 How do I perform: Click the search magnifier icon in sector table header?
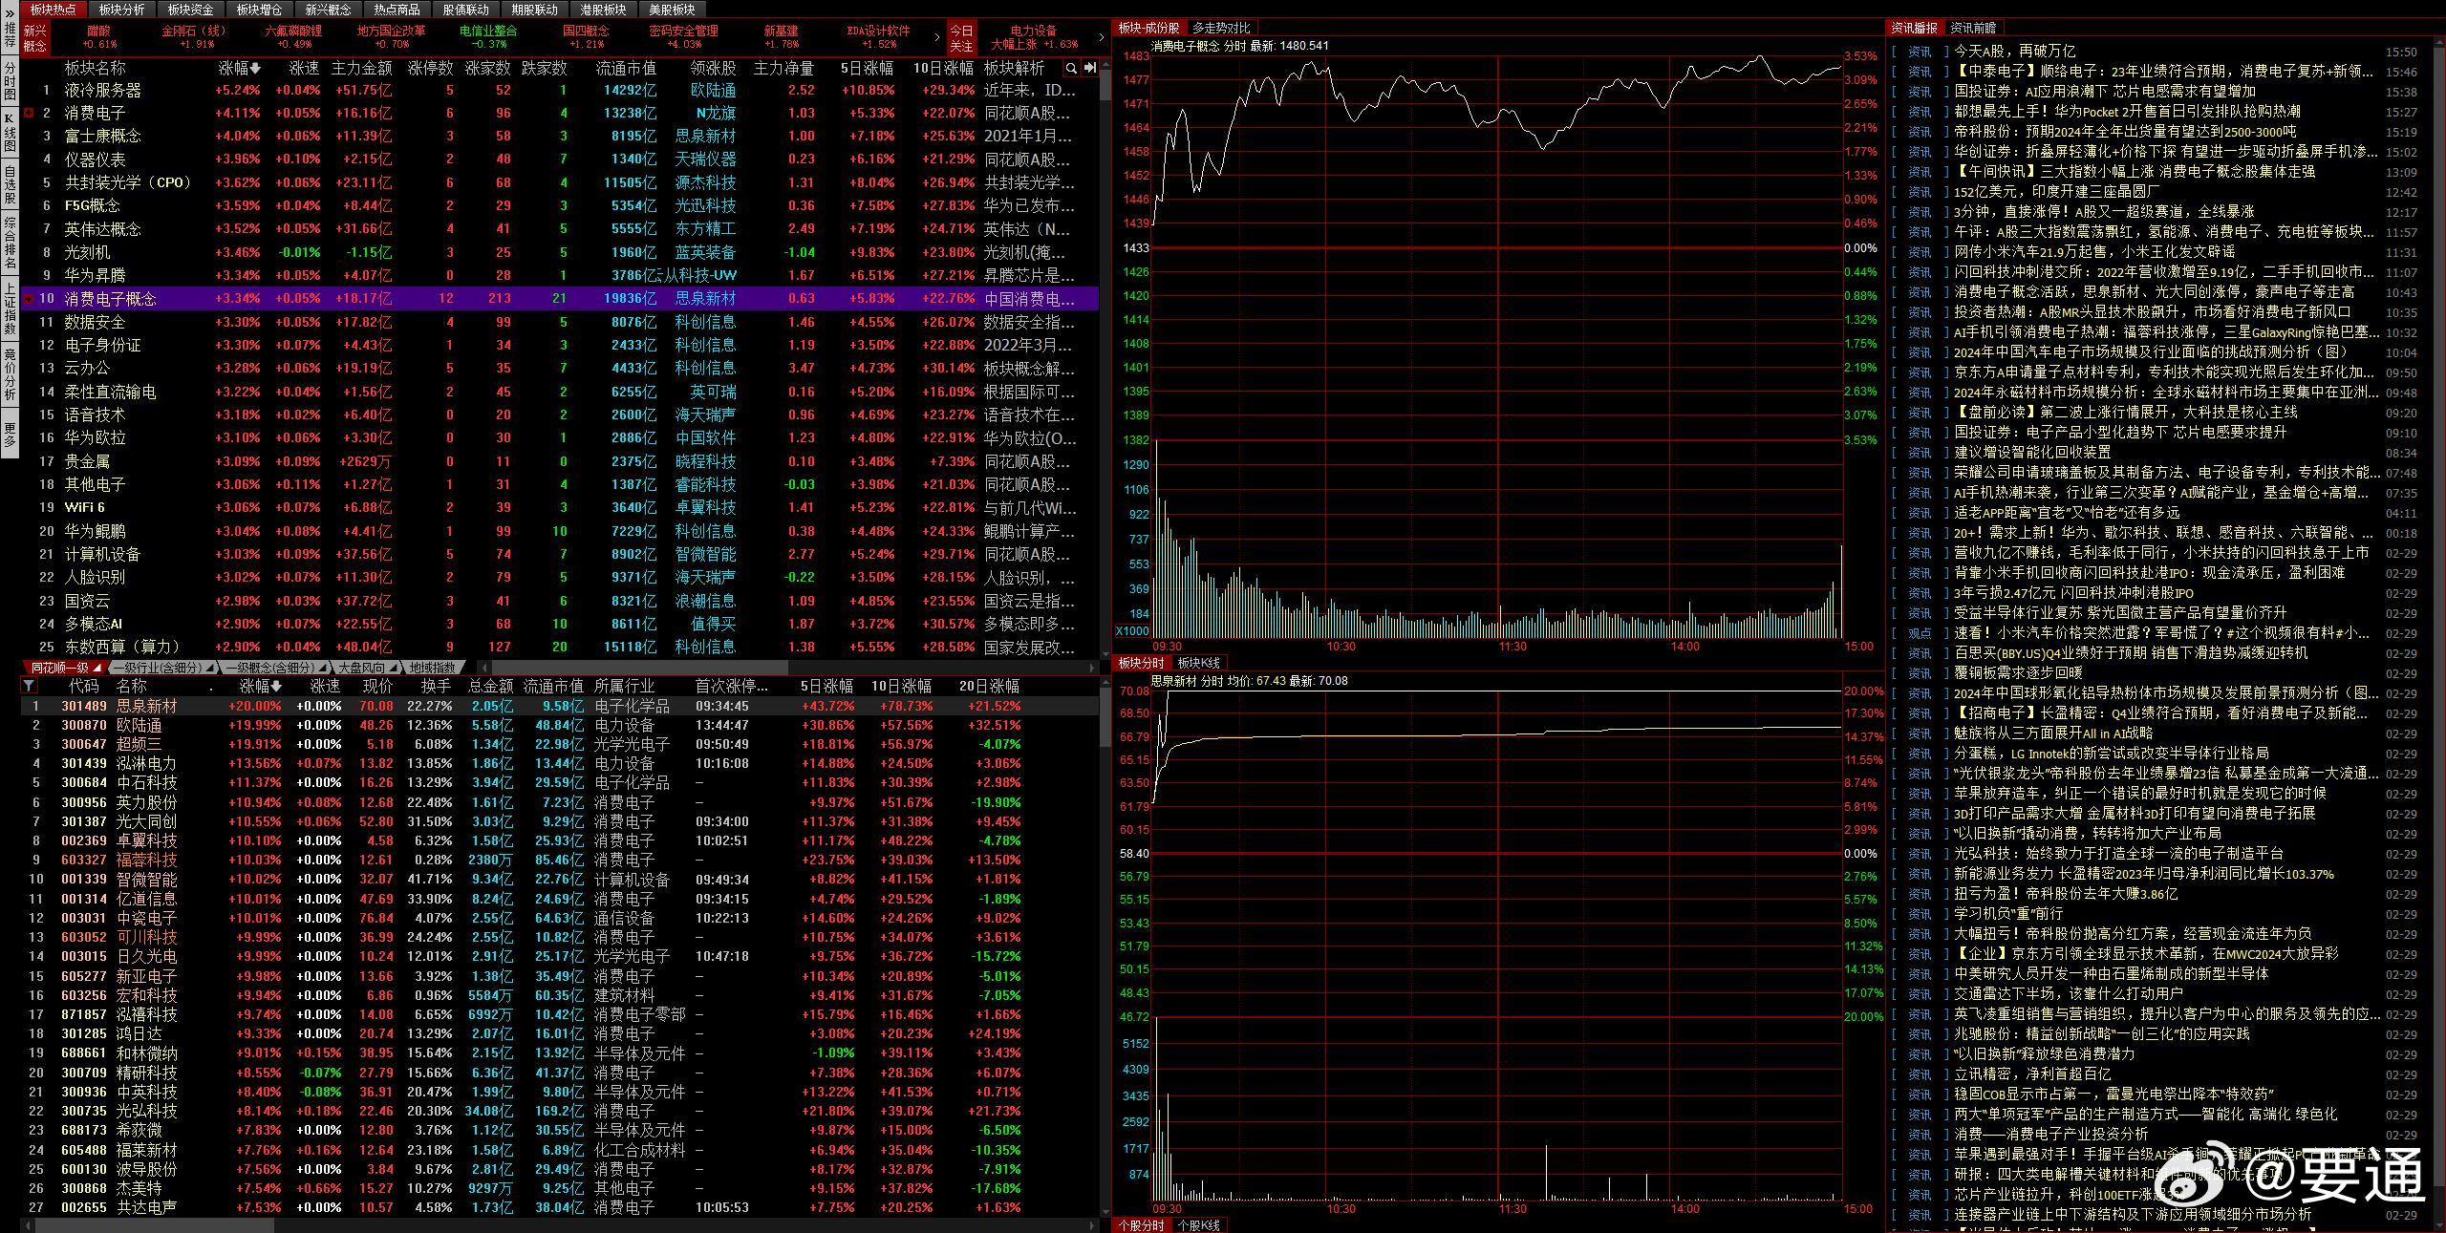(x=1071, y=69)
